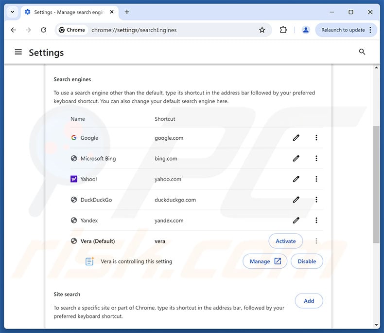Click the Google favicon
Image resolution: width=384 pixels, height=333 pixels.
(74, 138)
